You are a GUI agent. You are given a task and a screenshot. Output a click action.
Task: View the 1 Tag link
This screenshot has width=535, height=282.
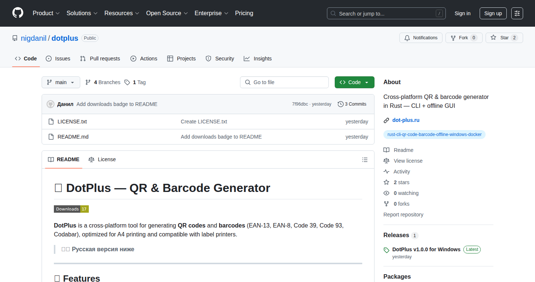coord(135,82)
